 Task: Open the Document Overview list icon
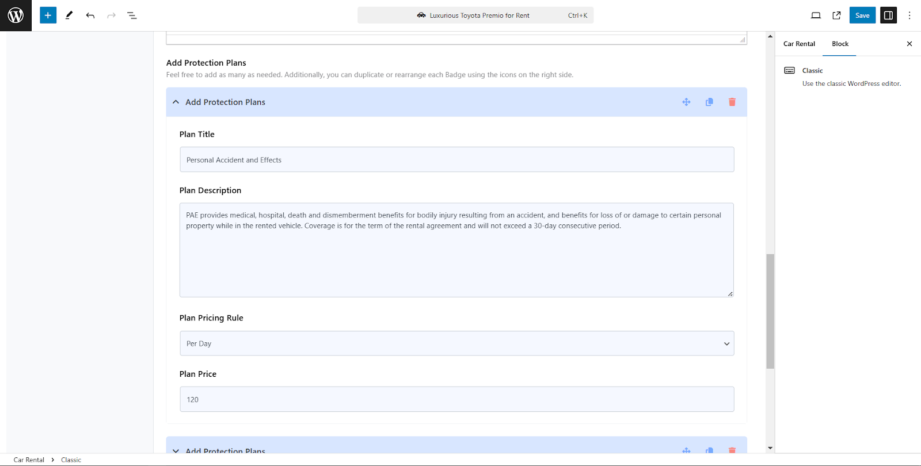click(x=132, y=16)
